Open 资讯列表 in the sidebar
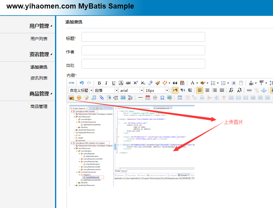The width and height of the screenshot is (273, 208). 39,78
